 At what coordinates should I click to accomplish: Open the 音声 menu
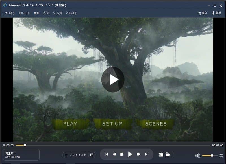tap(36, 13)
